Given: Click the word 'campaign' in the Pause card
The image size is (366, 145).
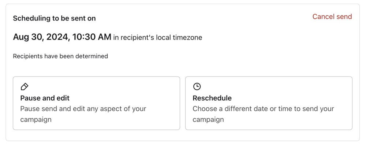Looking at the screenshot, I should click(x=36, y=120).
